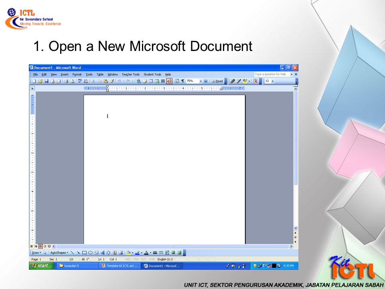
Task: Select the Rectangle drawing tool
Action: (84, 252)
